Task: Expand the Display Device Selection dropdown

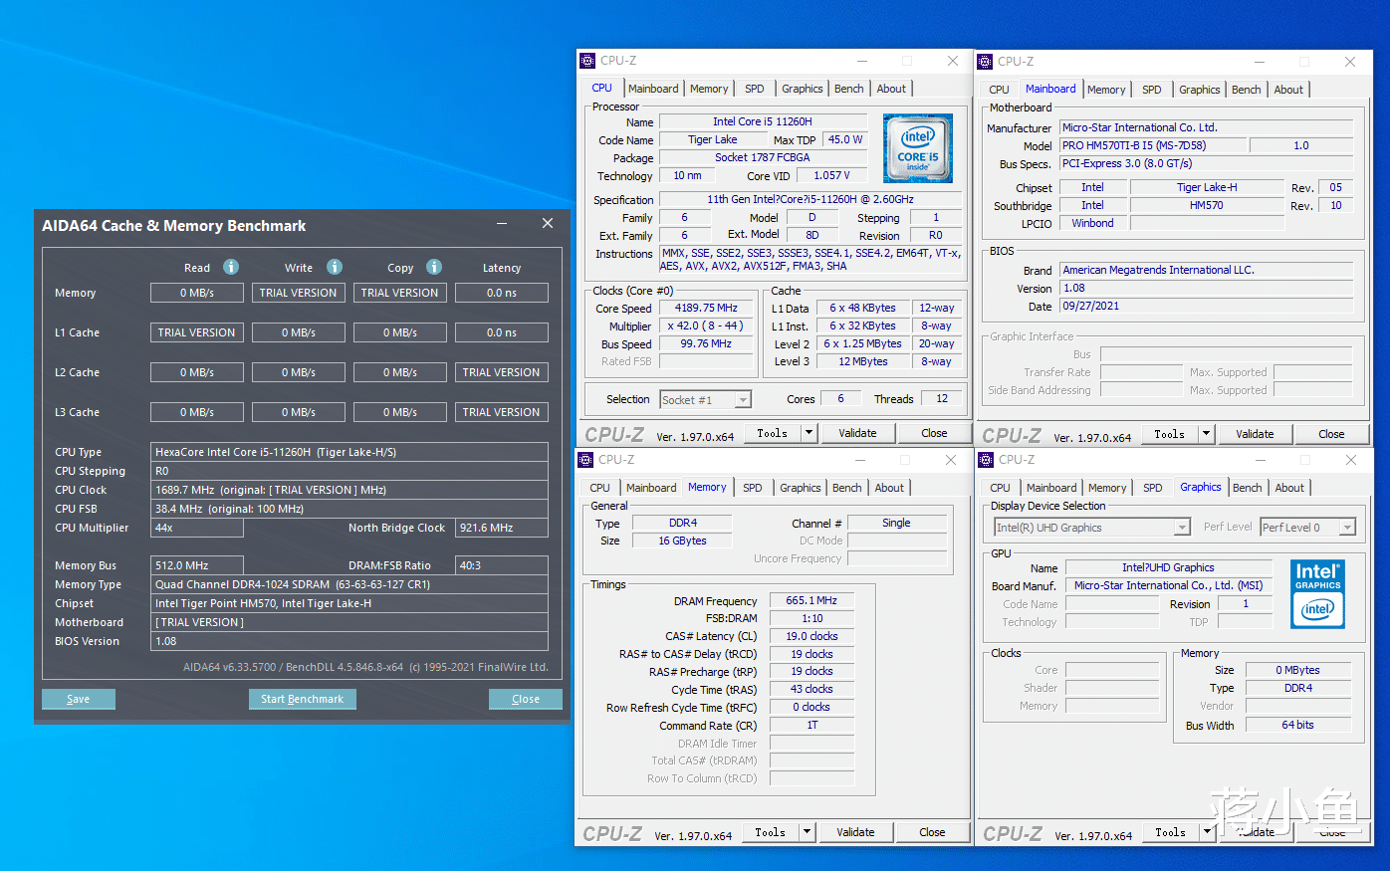Action: click(1182, 528)
